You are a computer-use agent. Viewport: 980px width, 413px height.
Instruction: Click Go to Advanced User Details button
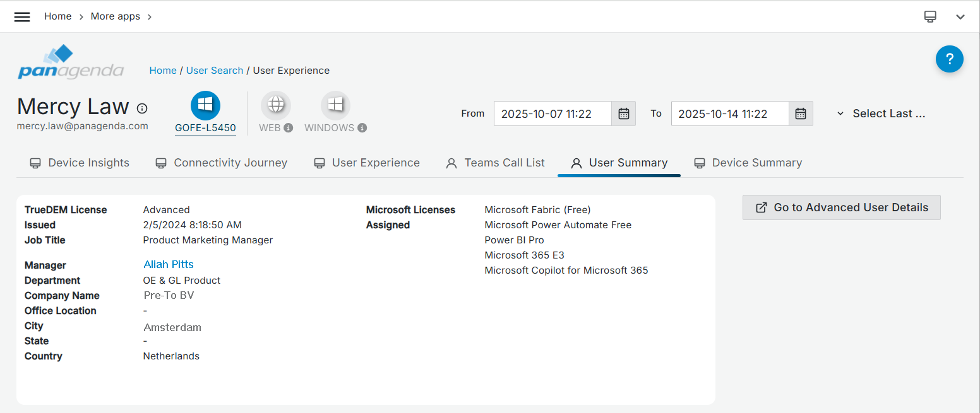click(841, 207)
